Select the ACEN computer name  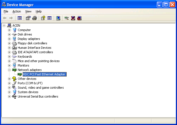click(x=16, y=25)
